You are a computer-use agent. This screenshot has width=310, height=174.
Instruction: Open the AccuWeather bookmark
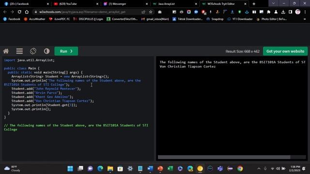click(x=34, y=19)
